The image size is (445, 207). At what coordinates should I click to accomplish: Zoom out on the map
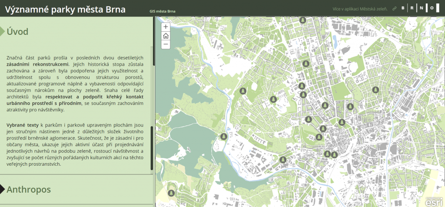click(166, 44)
